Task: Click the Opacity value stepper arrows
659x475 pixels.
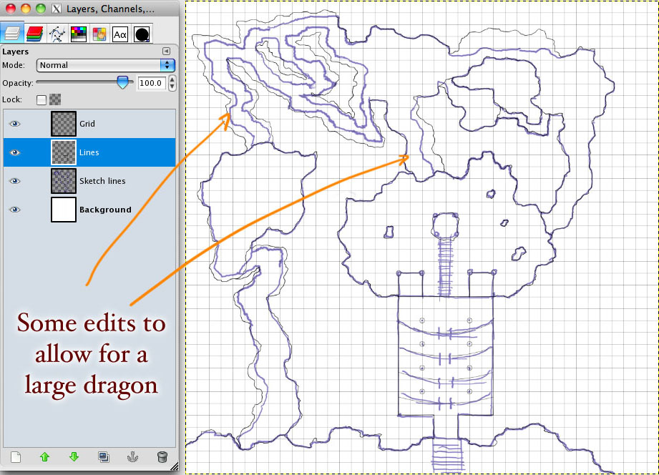Action: [172, 83]
